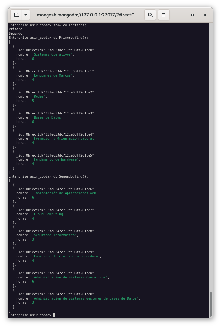Click the mongosh window title text
Viewport: 221px width, 327px height.
tap(87, 15)
